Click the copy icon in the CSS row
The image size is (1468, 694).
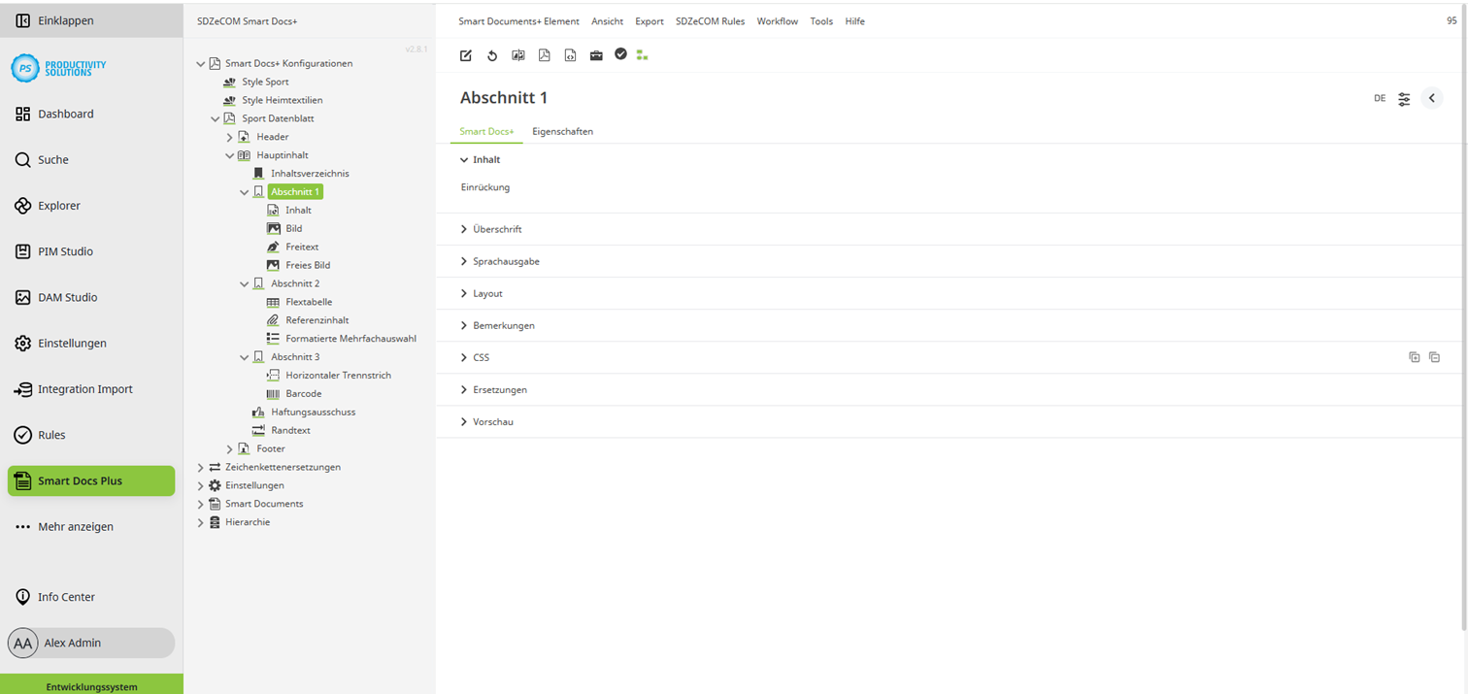1415,357
